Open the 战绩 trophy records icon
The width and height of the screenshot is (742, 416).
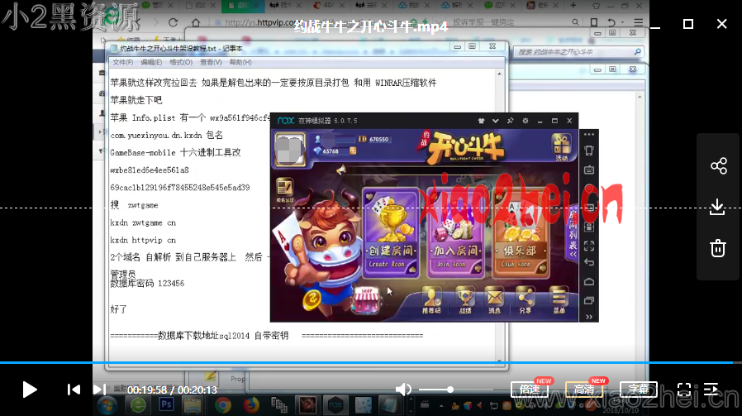click(465, 301)
